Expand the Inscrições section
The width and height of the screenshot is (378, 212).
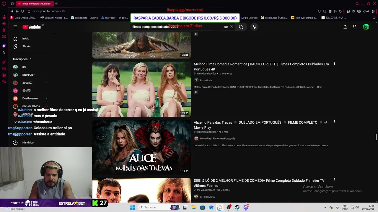click(x=22, y=59)
